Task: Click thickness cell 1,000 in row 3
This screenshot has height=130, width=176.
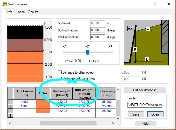Action: click(25, 102)
